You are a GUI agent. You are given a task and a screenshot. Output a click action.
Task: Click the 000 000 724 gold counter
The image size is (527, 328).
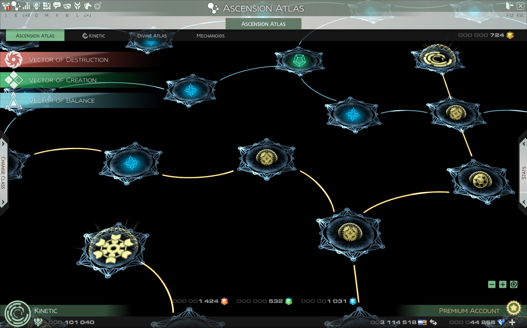click(x=481, y=35)
